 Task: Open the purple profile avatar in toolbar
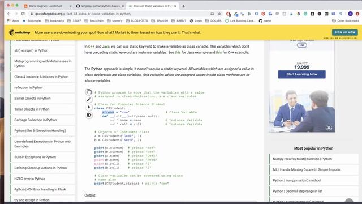click(x=350, y=14)
